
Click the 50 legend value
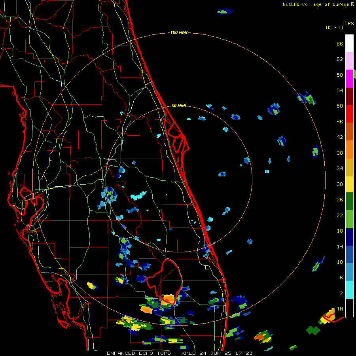pos(340,106)
